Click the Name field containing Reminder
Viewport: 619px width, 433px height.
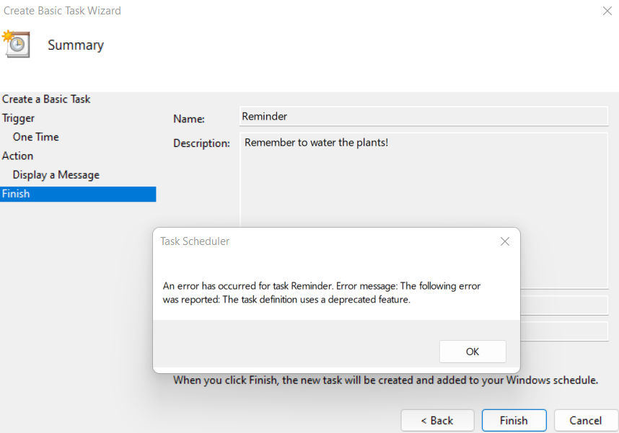click(x=423, y=117)
